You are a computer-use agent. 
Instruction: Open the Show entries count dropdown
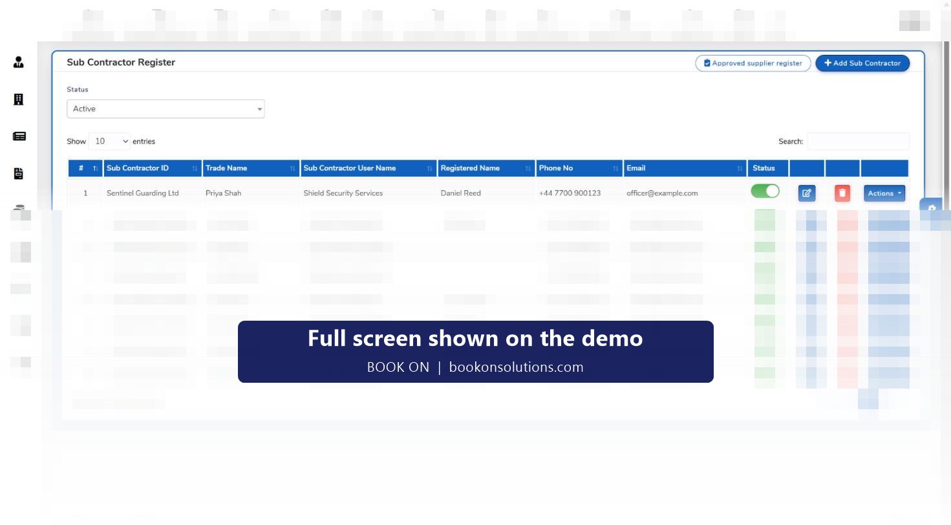(109, 141)
